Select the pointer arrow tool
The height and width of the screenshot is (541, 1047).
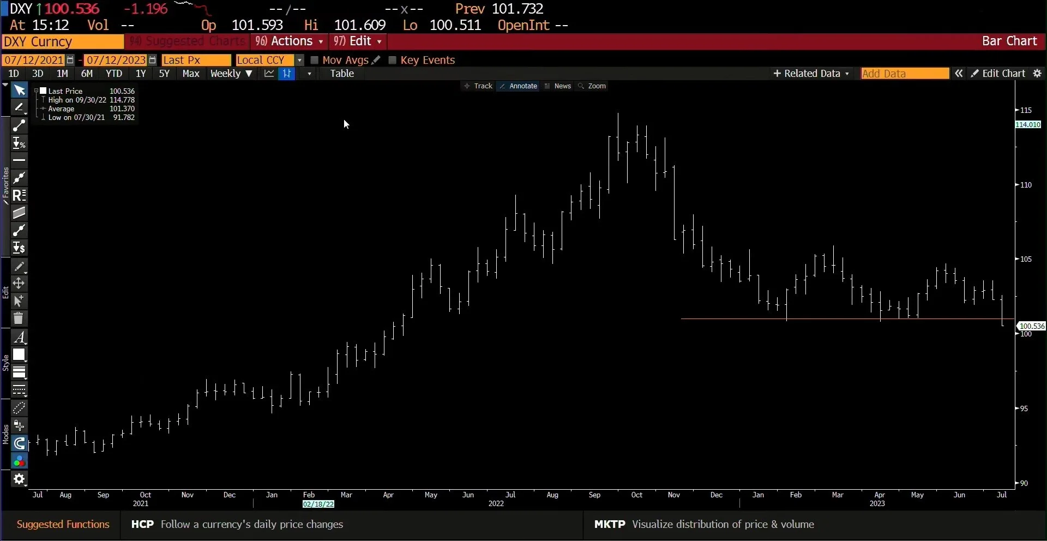[x=19, y=90]
